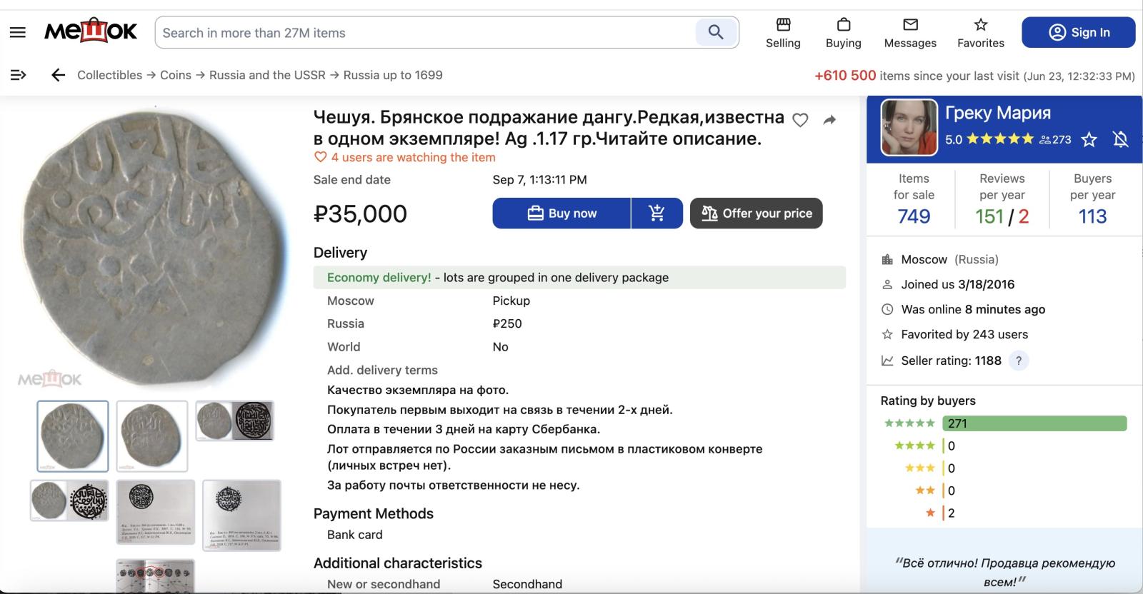Screen dimensions: 1143x594
Task: Click the five-star 271 rating bar
Action: click(1034, 423)
